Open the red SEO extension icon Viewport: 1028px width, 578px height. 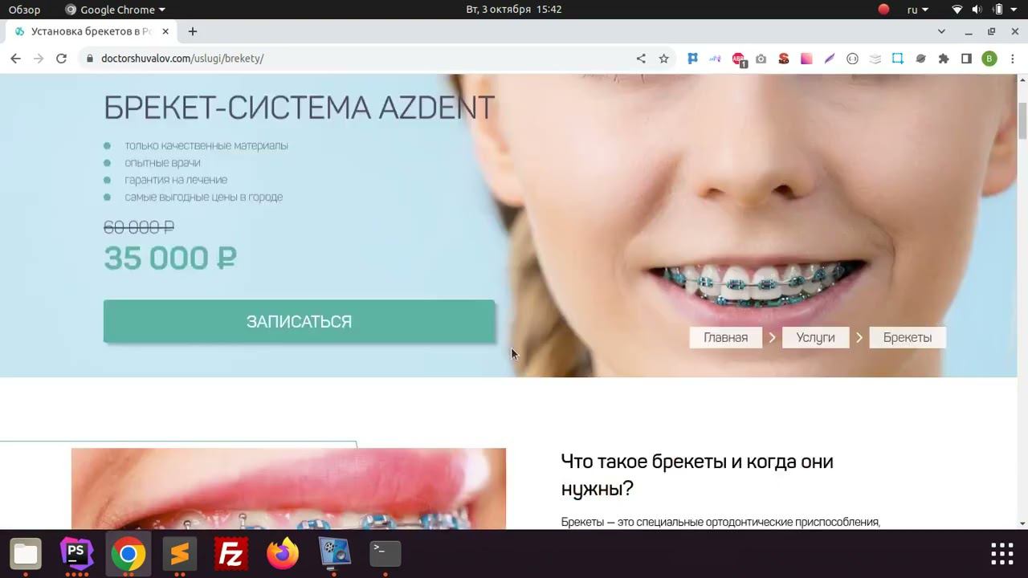click(784, 59)
